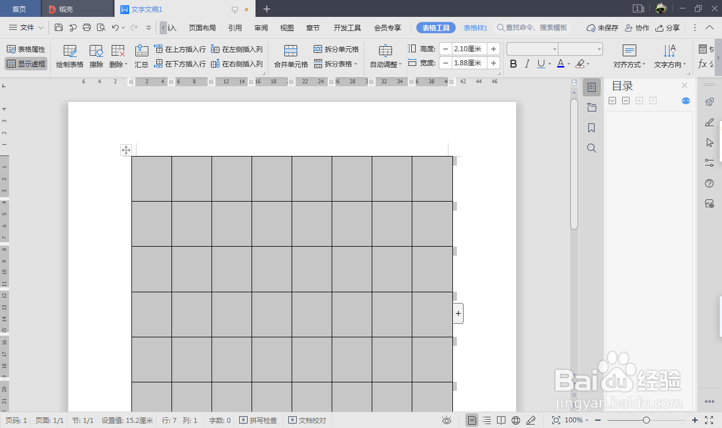Image resolution: width=722 pixels, height=428 pixels.
Task: Open View (视图) tab
Action: pyautogui.click(x=287, y=28)
